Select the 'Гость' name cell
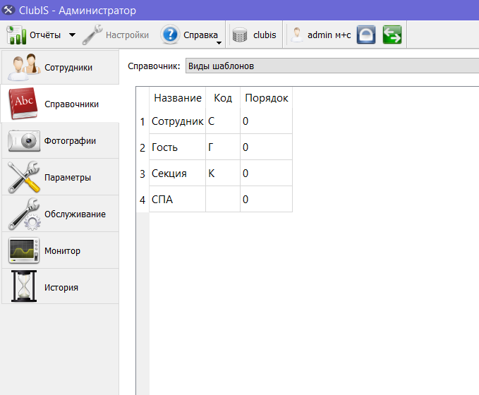This screenshot has height=395, width=479. click(x=178, y=147)
